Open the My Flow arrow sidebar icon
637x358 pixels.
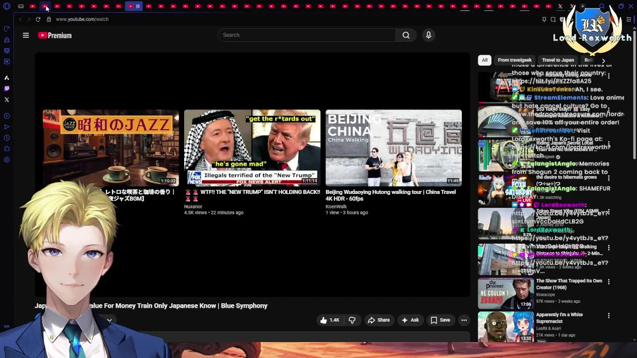click(x=7, y=127)
